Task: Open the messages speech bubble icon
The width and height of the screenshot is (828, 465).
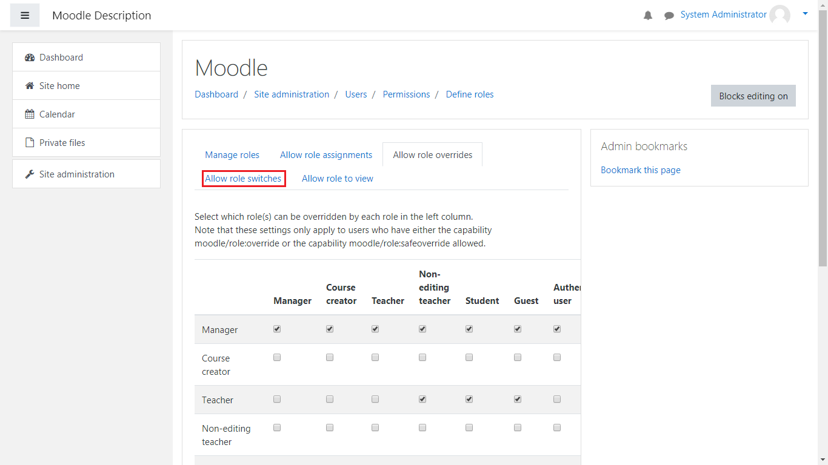Action: click(x=669, y=16)
